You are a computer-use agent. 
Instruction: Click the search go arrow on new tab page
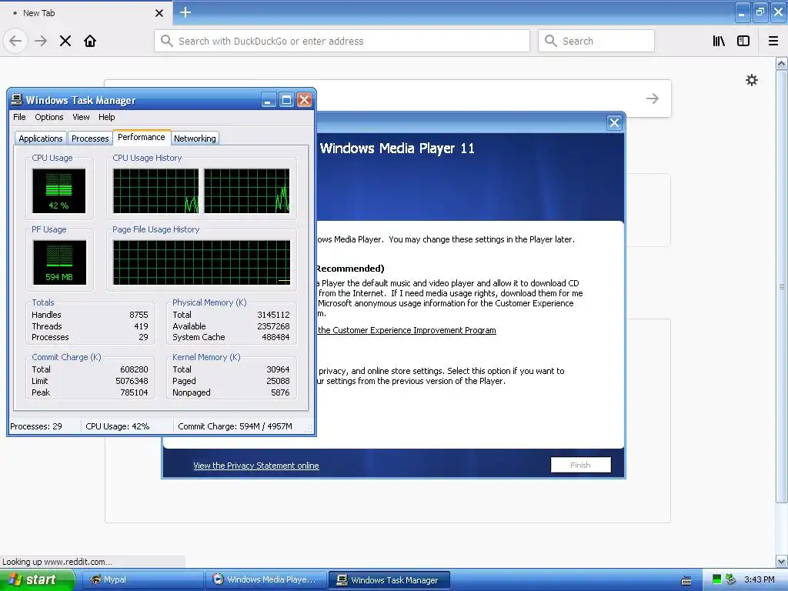653,98
